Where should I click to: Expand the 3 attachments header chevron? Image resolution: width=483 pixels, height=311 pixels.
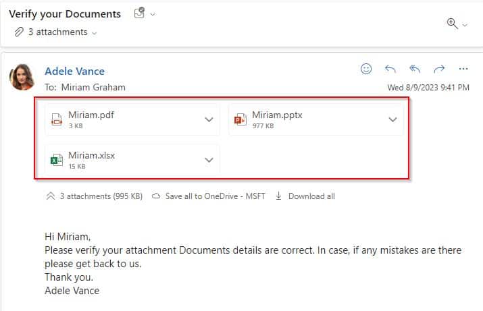(x=95, y=33)
